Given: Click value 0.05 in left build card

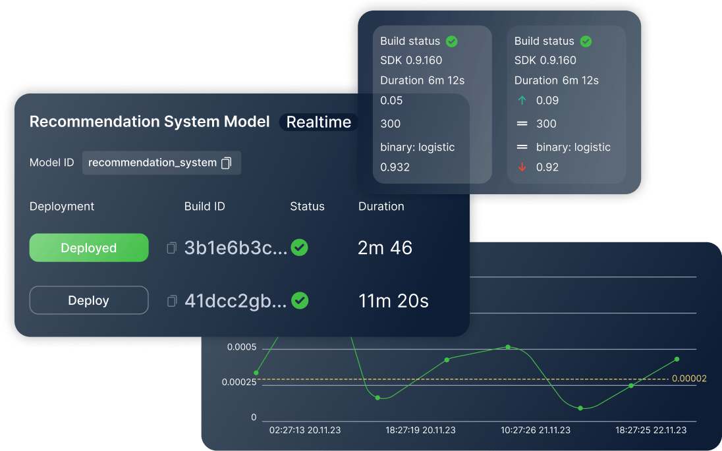Looking at the screenshot, I should (391, 100).
